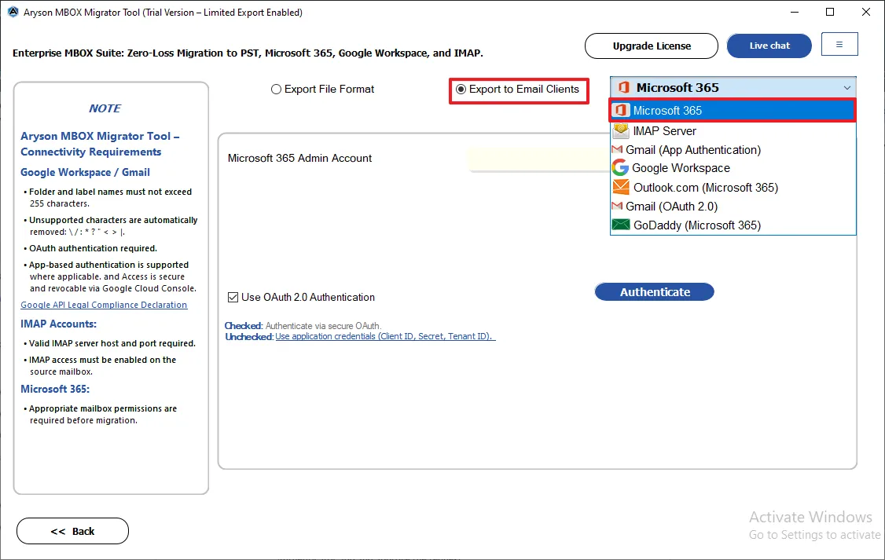This screenshot has width=885, height=560.
Task: Open Use application credentials link
Action: 385,336
